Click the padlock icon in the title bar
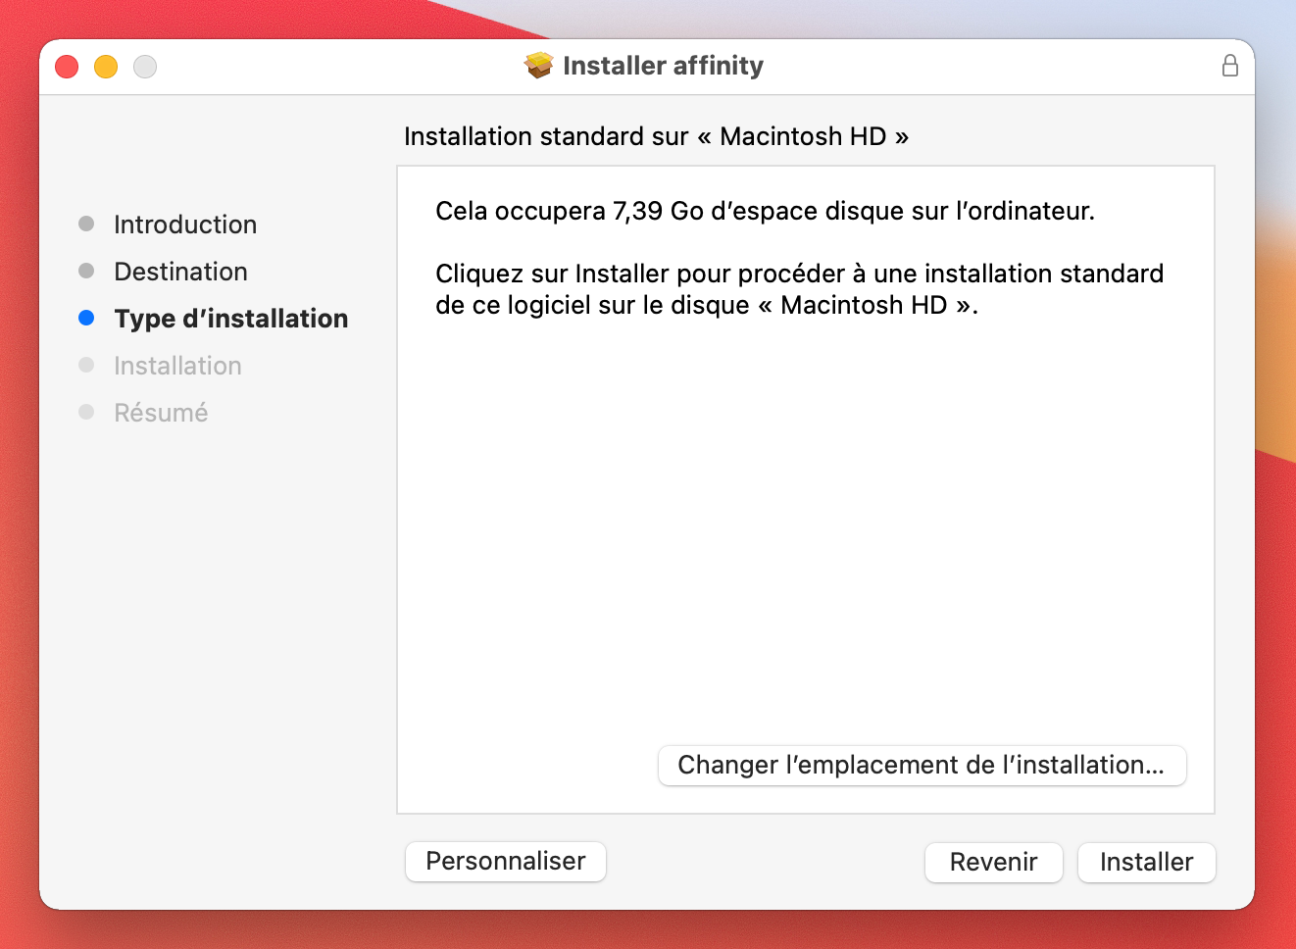The height and width of the screenshot is (949, 1296). tap(1229, 66)
